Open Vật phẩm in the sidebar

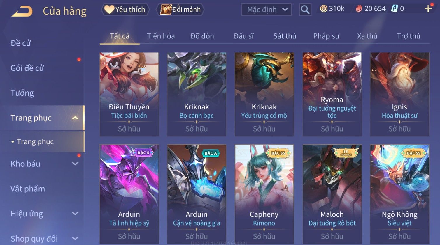coord(28,189)
